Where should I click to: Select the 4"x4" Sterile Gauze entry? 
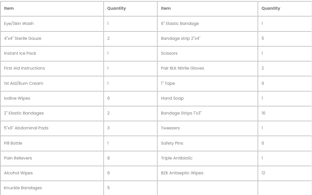click(23, 38)
